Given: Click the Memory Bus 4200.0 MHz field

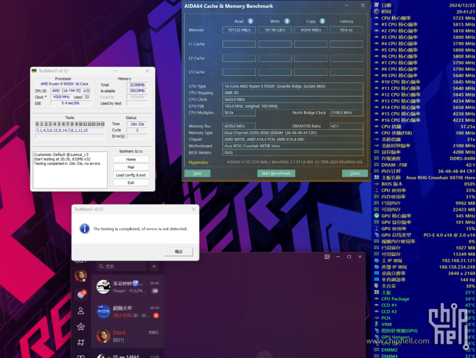Looking at the screenshot, I should pos(239,126).
